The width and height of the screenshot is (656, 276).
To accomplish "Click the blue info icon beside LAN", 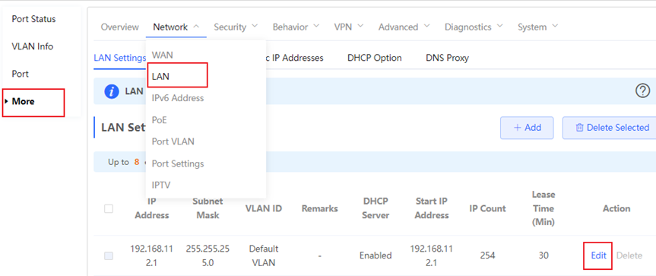I will [x=111, y=91].
